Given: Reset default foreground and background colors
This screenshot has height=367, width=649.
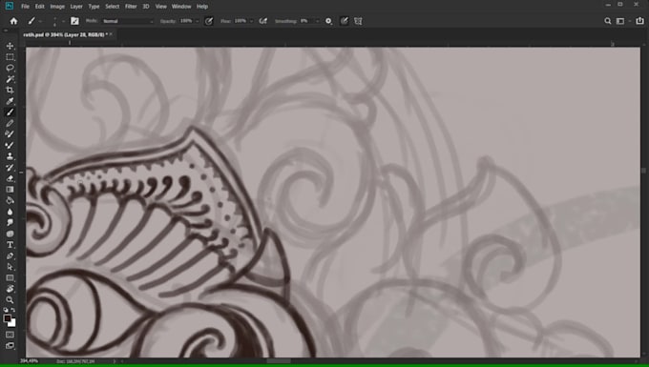Looking at the screenshot, I should click(x=6, y=310).
